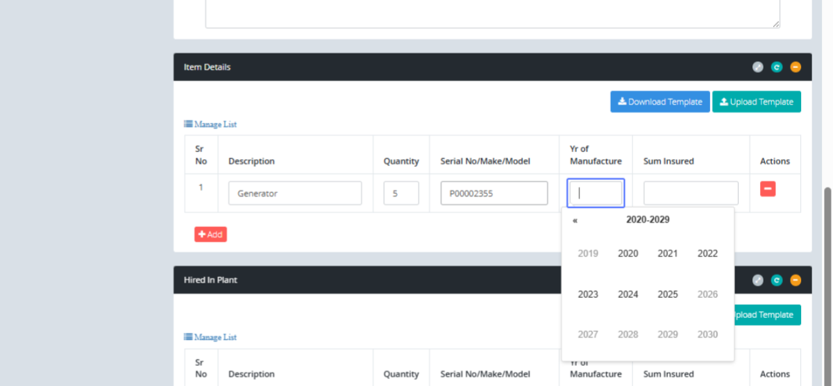Pick 2021 as year of manufacture
Image resolution: width=833 pixels, height=386 pixels.
tap(667, 254)
